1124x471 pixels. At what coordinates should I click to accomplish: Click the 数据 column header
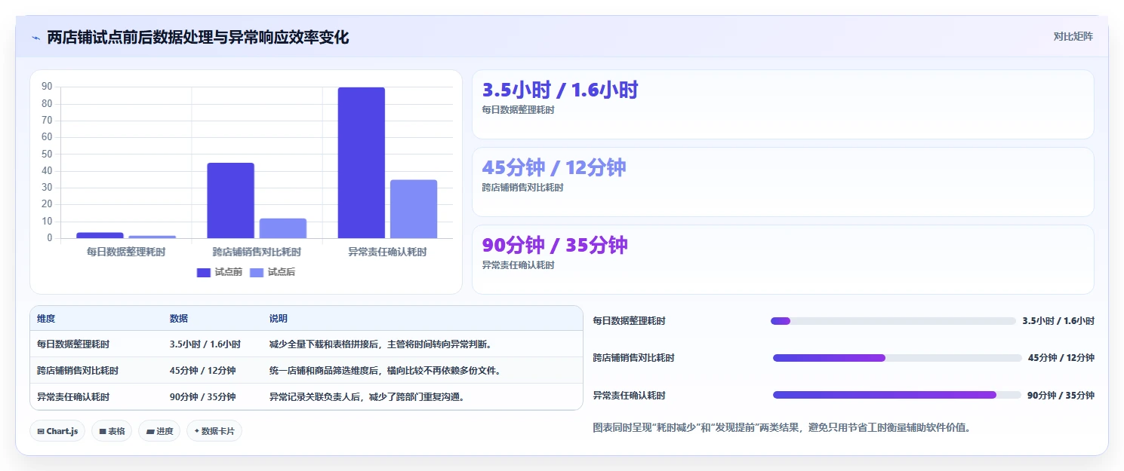pyautogui.click(x=179, y=319)
